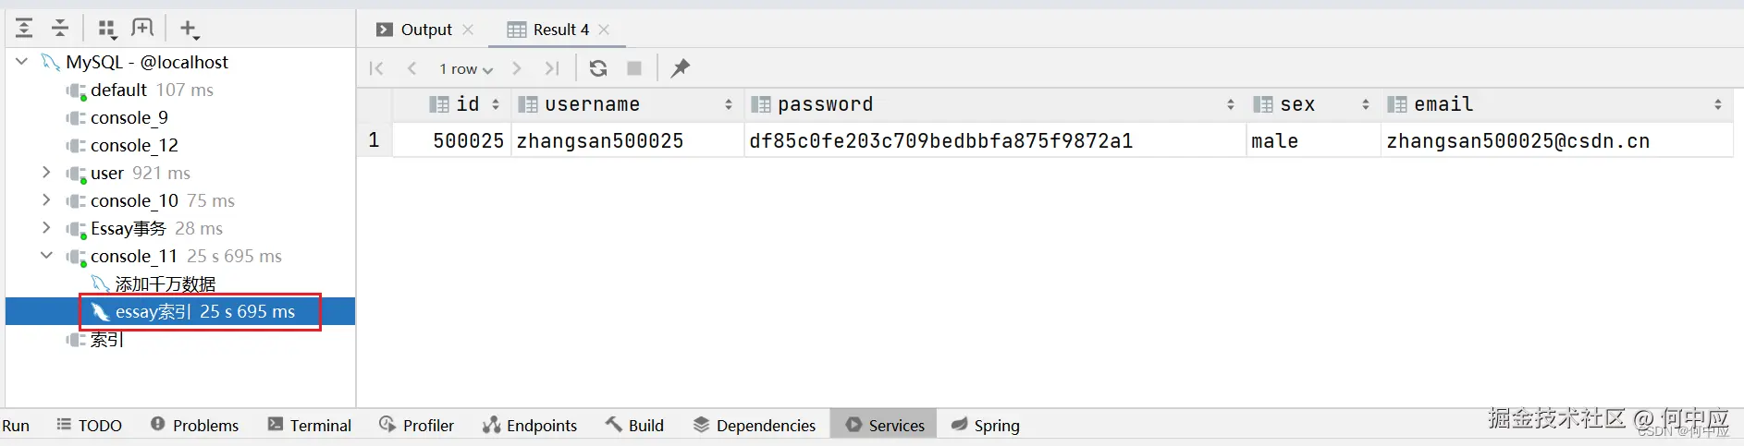Expand the Essay事务 tree node
The height and width of the screenshot is (446, 1744).
(x=46, y=228)
